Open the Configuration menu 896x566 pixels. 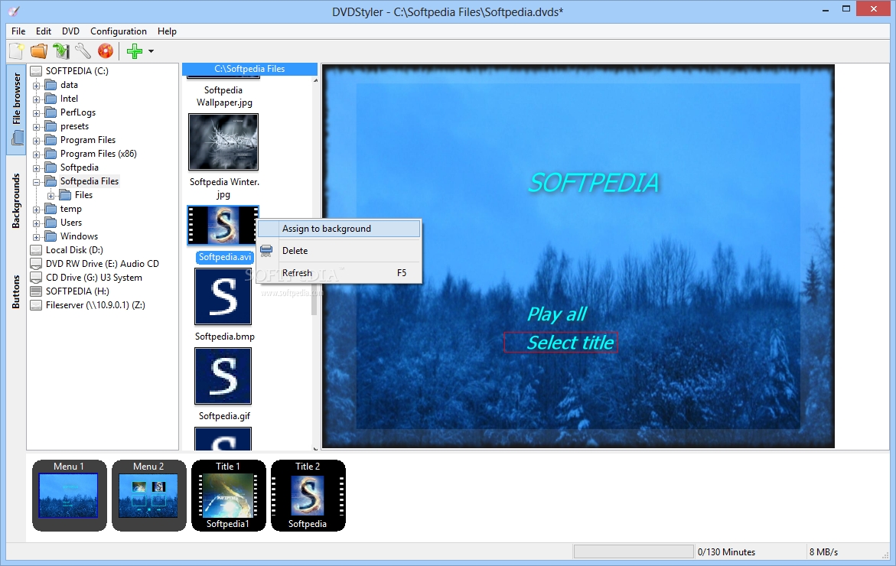(119, 31)
